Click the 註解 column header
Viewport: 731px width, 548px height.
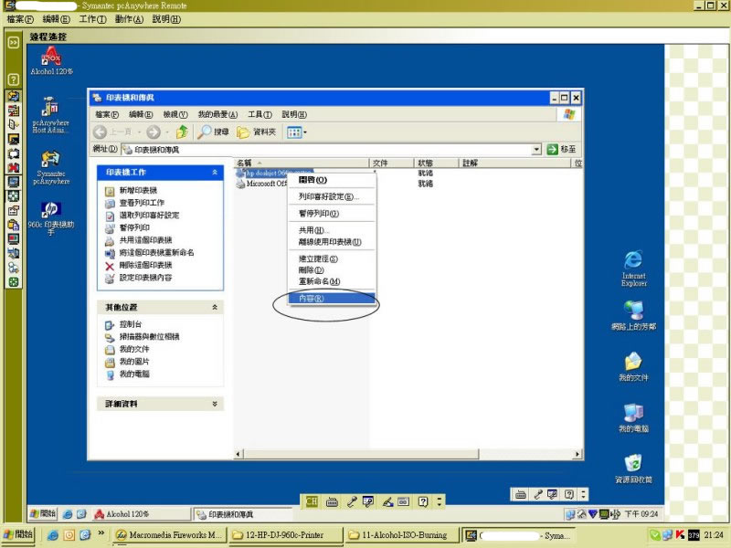point(515,163)
